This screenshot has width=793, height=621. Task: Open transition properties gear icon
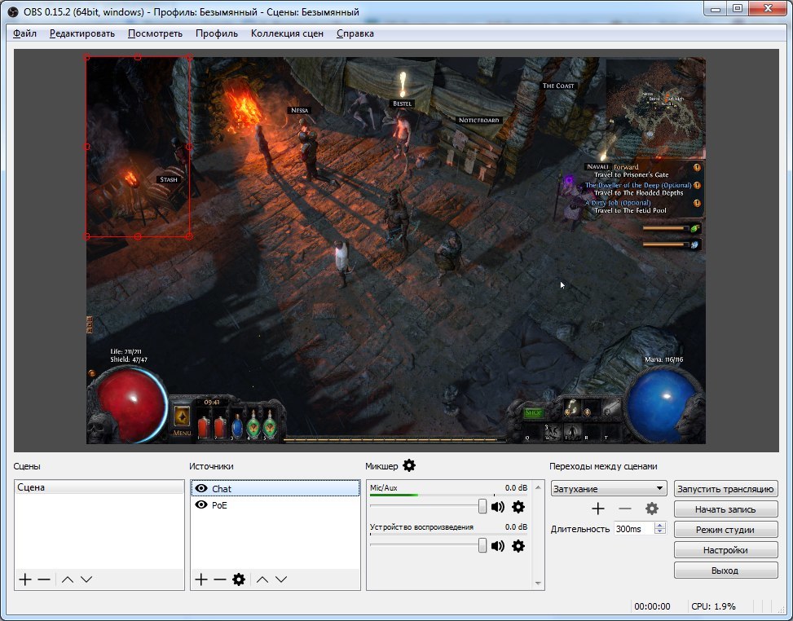point(652,509)
